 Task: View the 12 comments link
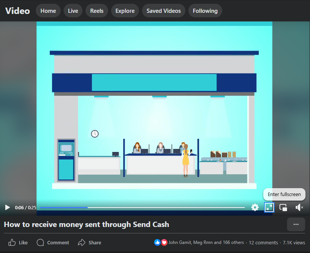coord(263,242)
